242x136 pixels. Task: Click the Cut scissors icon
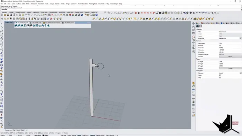pyautogui.click(x=17, y=15)
